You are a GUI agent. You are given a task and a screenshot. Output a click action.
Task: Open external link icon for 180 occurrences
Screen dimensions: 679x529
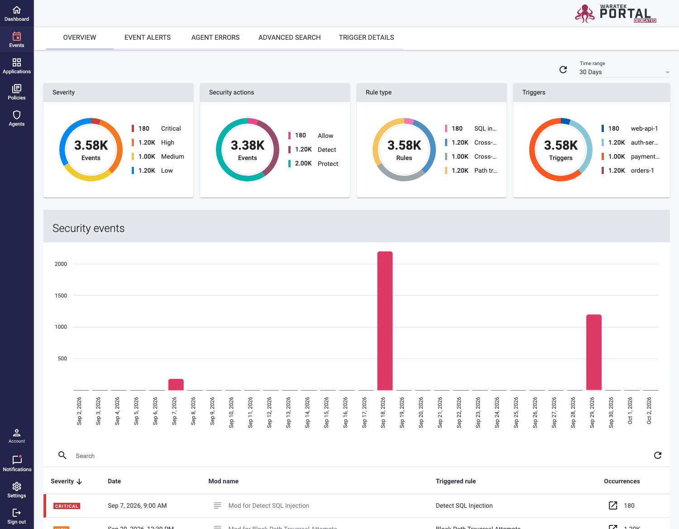point(613,505)
